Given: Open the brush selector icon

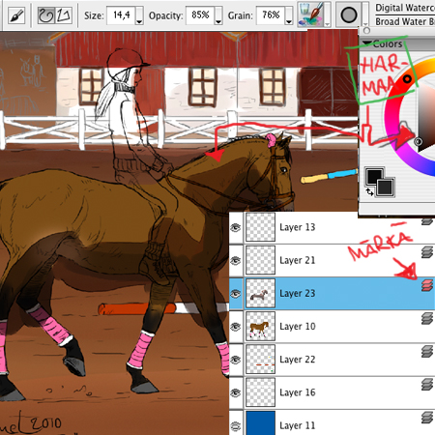Looking at the screenshot, I should pyautogui.click(x=16, y=15).
